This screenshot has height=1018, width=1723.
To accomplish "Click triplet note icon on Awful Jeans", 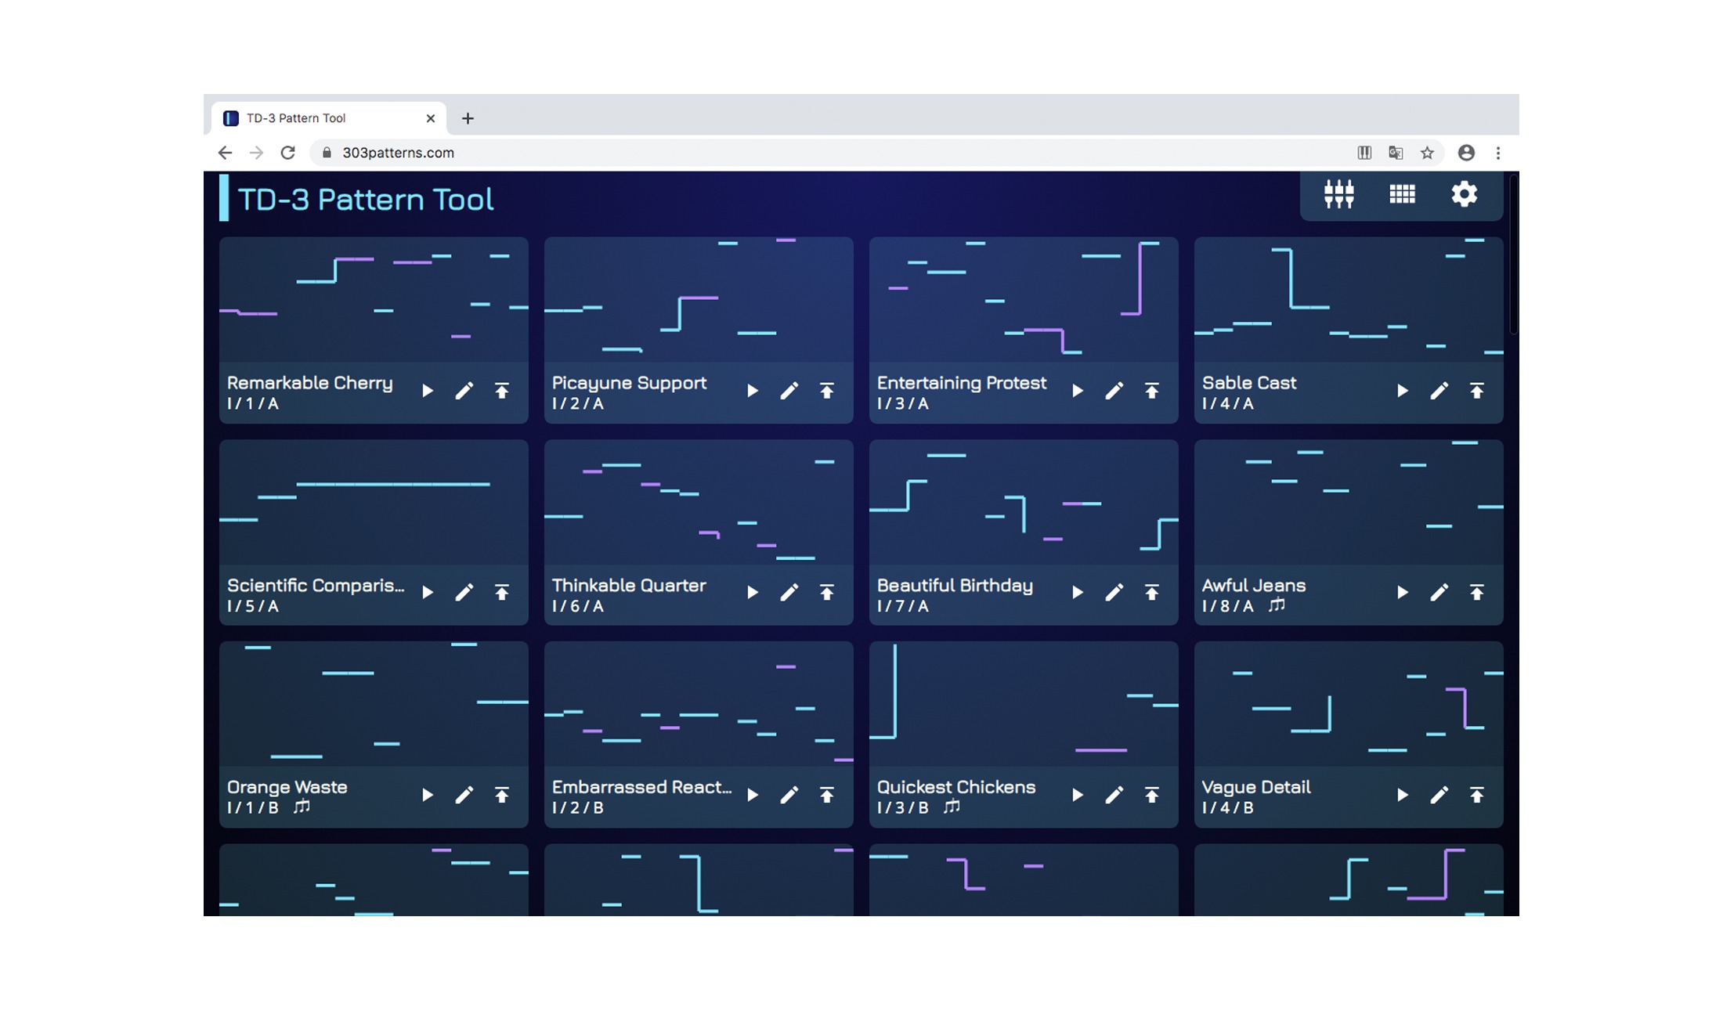I will [1277, 605].
